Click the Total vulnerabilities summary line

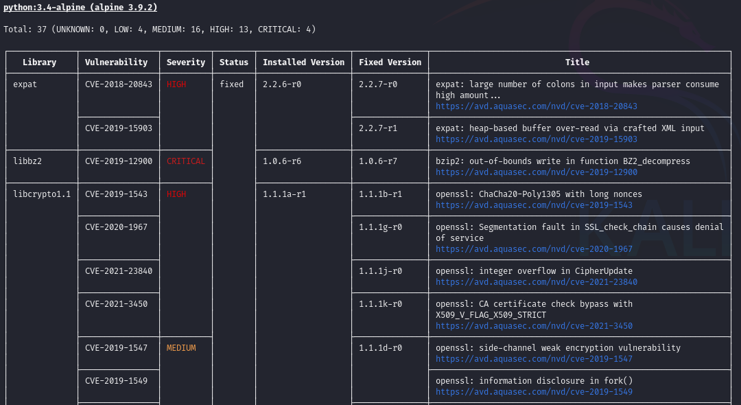tap(159, 30)
